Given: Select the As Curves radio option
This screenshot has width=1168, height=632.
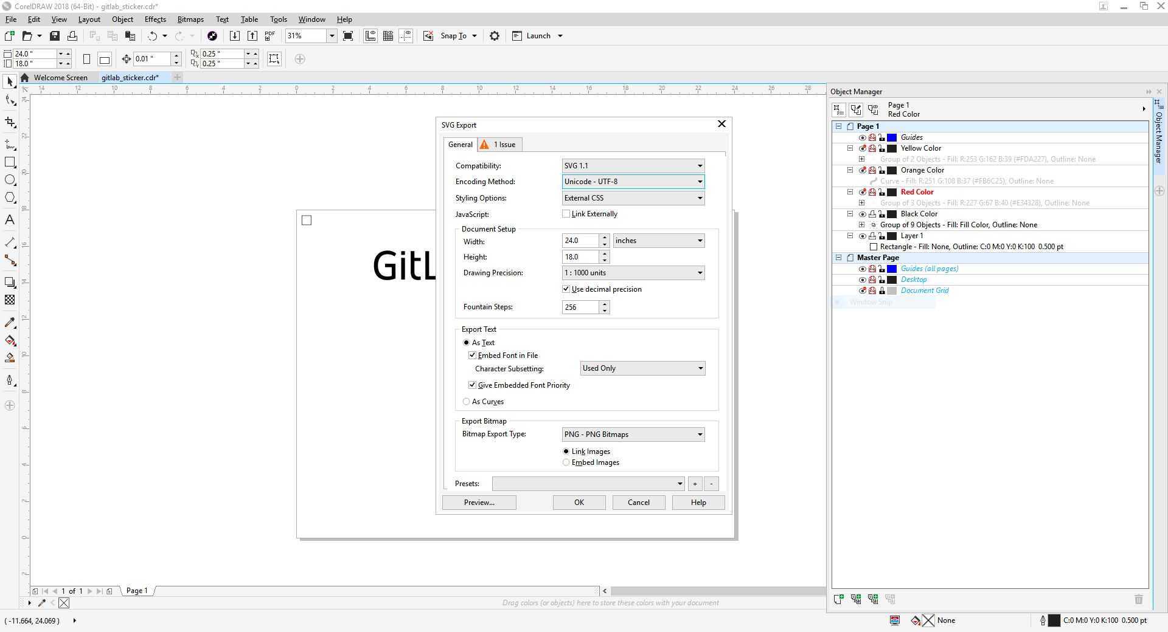Looking at the screenshot, I should coord(467,402).
